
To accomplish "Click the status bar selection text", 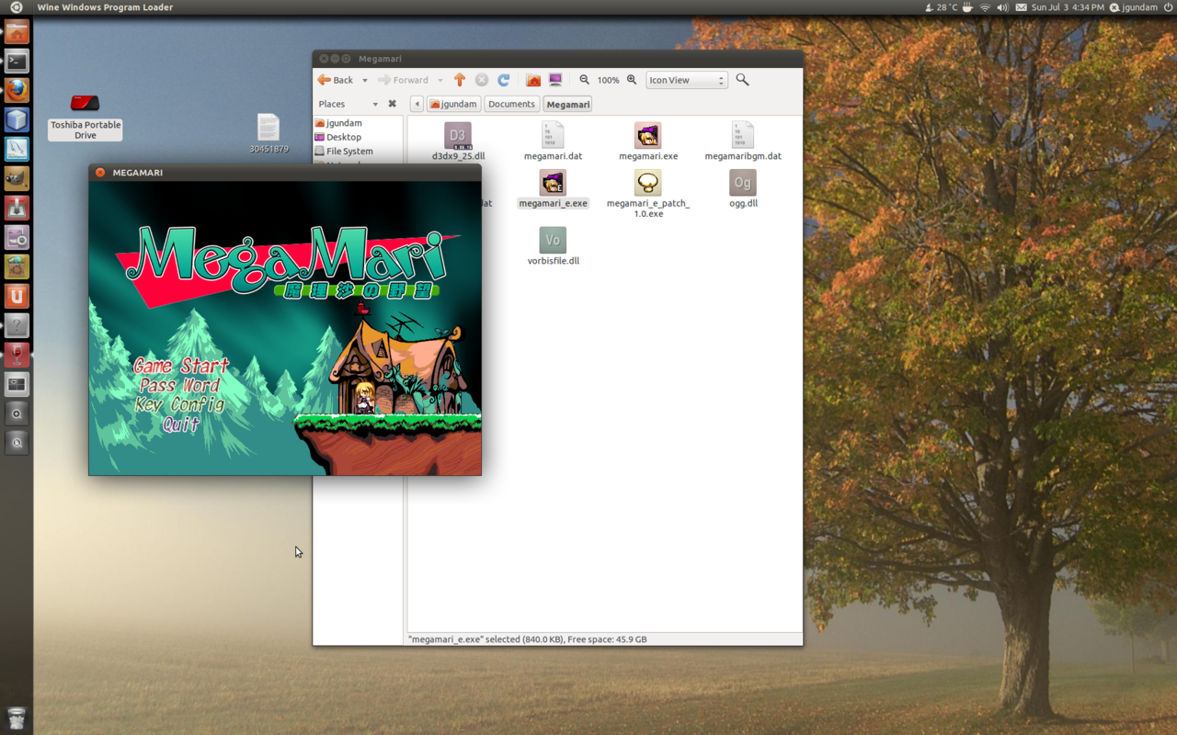I will click(527, 639).
